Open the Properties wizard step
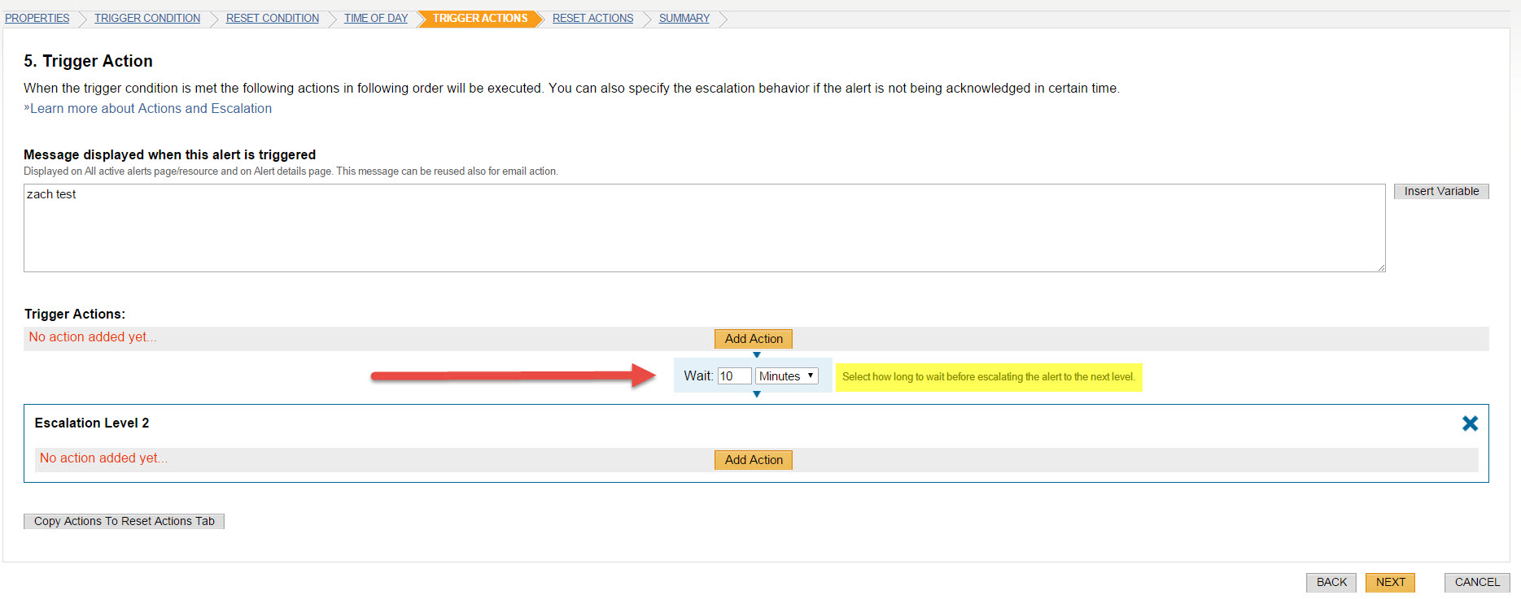The image size is (1521, 599). [x=37, y=18]
